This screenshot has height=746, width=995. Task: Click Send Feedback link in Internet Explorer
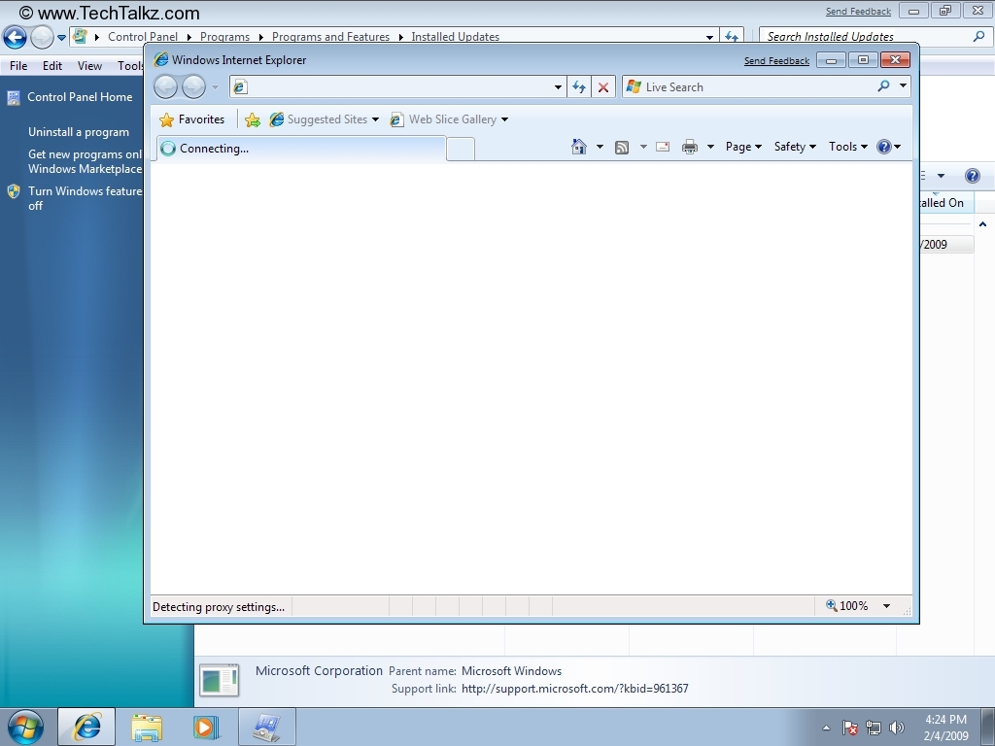point(776,61)
